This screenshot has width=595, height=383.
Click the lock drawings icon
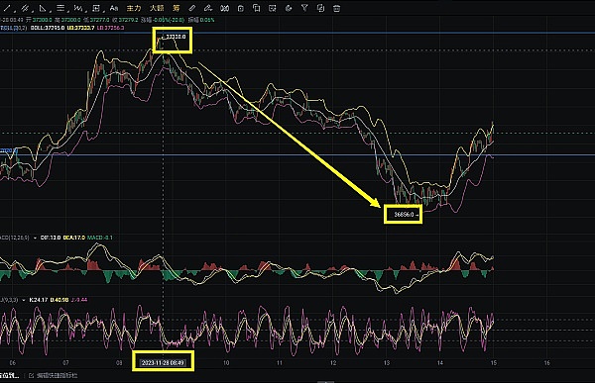pos(241,8)
